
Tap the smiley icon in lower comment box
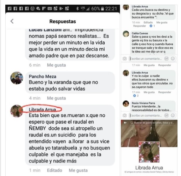173,115
